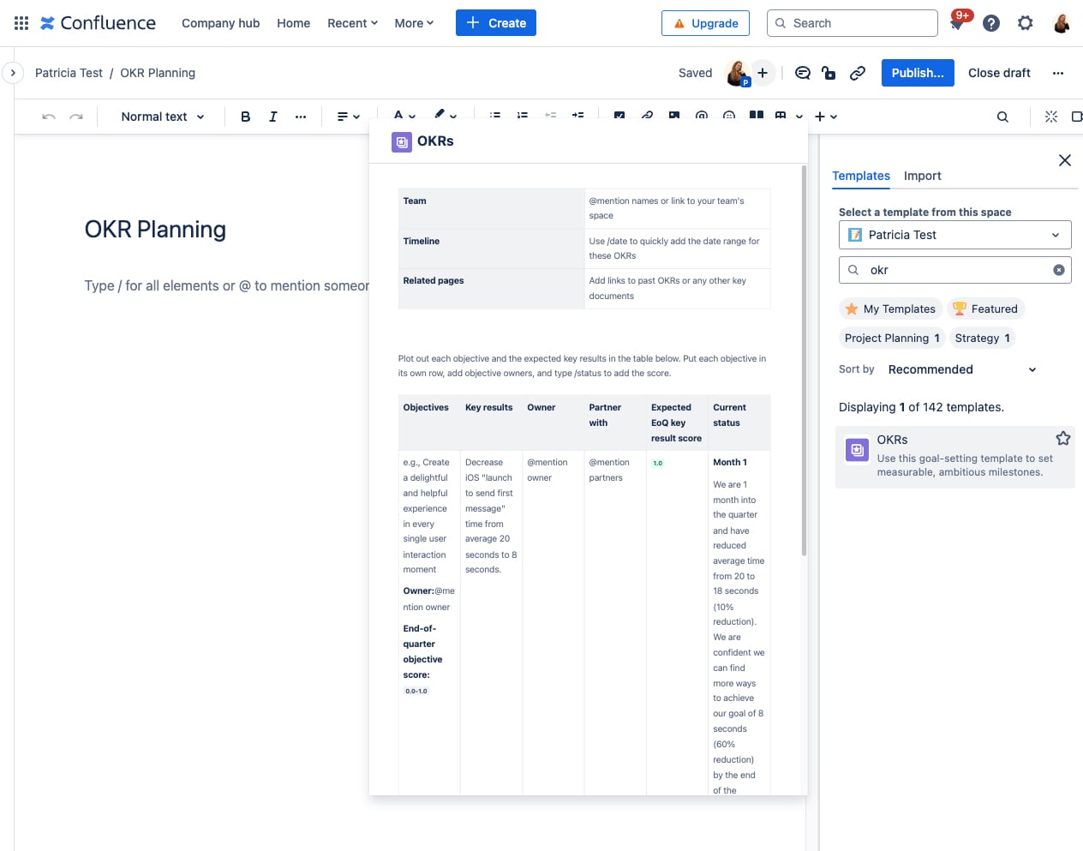The height and width of the screenshot is (851, 1083).
Task: Switch to the Templates tab
Action: (x=861, y=176)
